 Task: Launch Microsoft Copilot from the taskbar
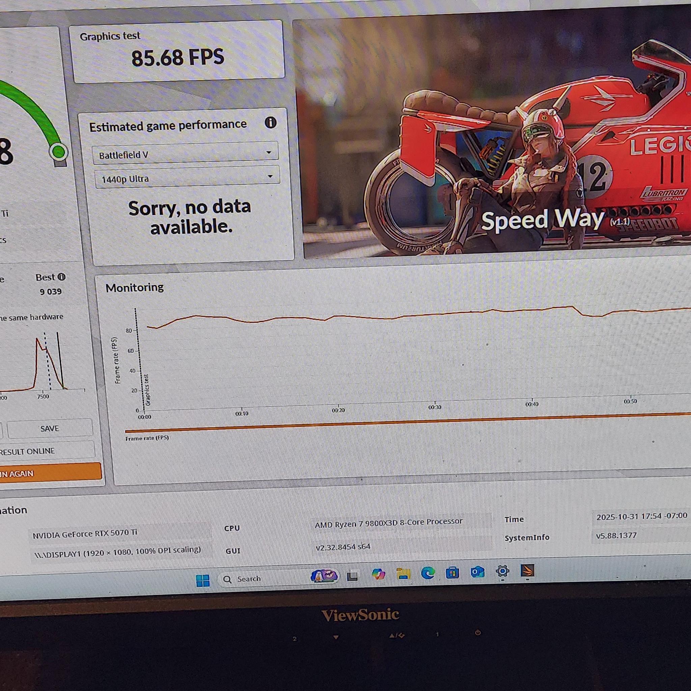click(379, 574)
